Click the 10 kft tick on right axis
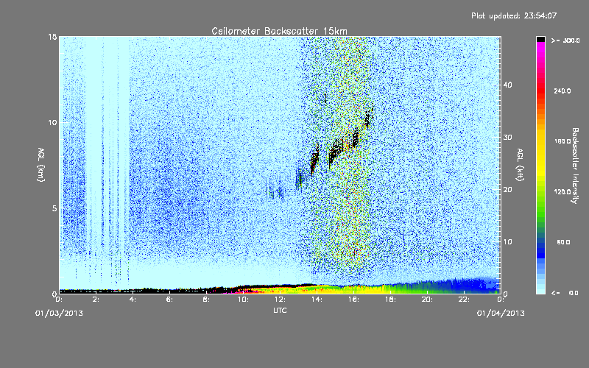 [507, 241]
